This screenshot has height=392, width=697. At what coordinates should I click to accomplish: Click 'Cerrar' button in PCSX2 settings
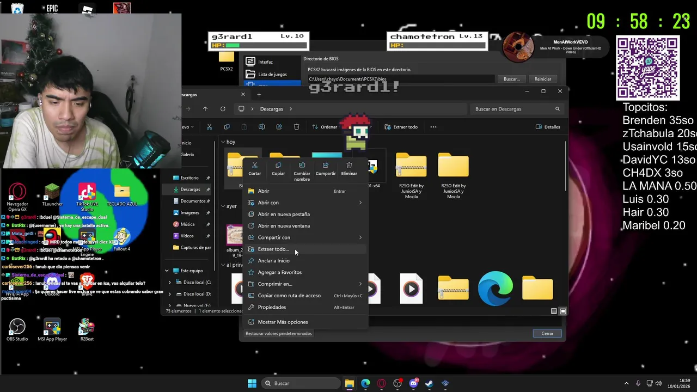pyautogui.click(x=547, y=333)
